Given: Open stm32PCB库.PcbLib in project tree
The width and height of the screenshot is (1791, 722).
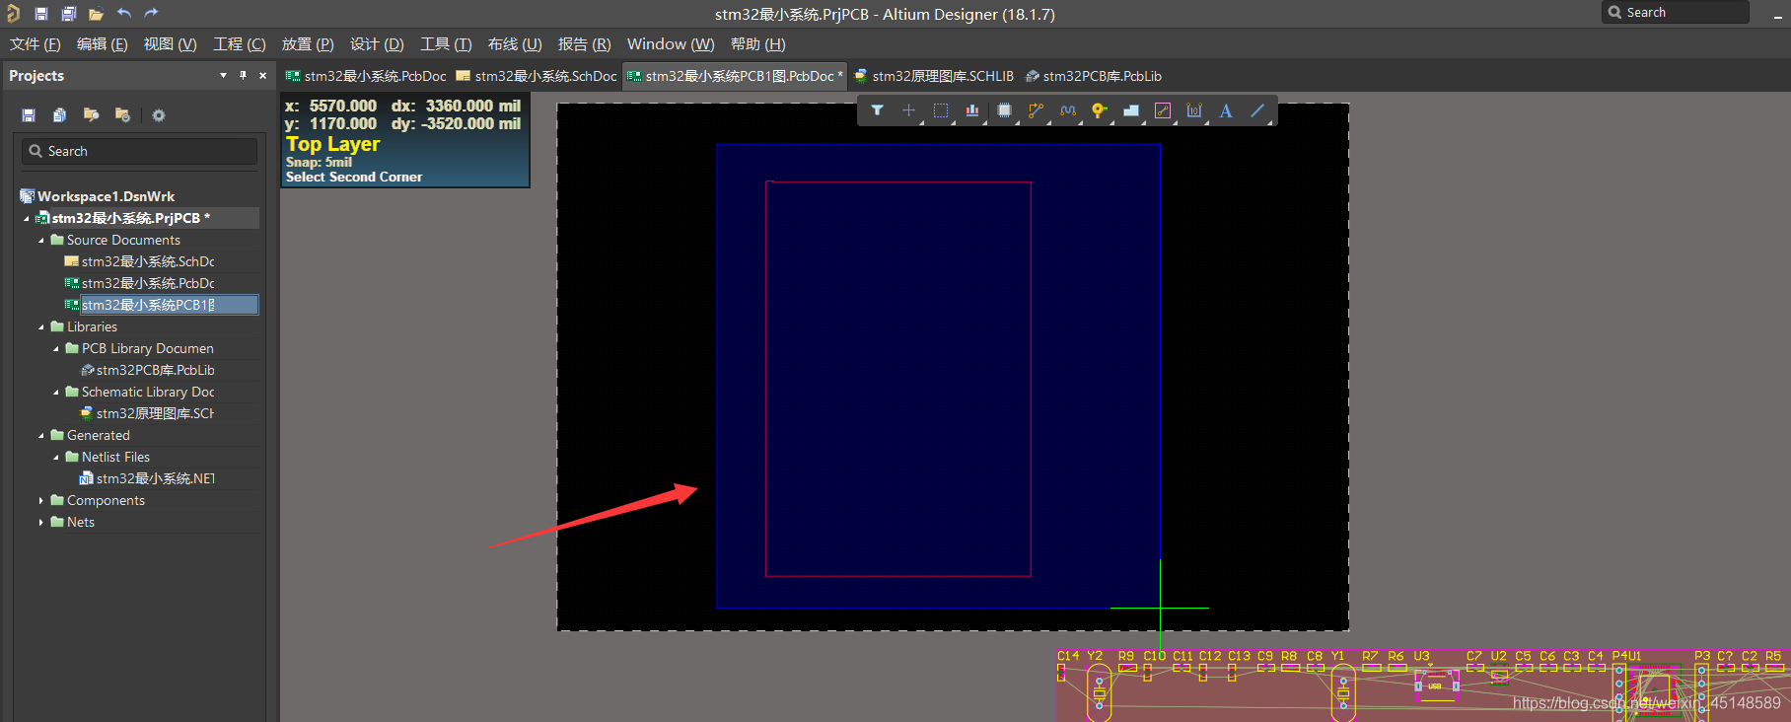Looking at the screenshot, I should click(x=155, y=370).
